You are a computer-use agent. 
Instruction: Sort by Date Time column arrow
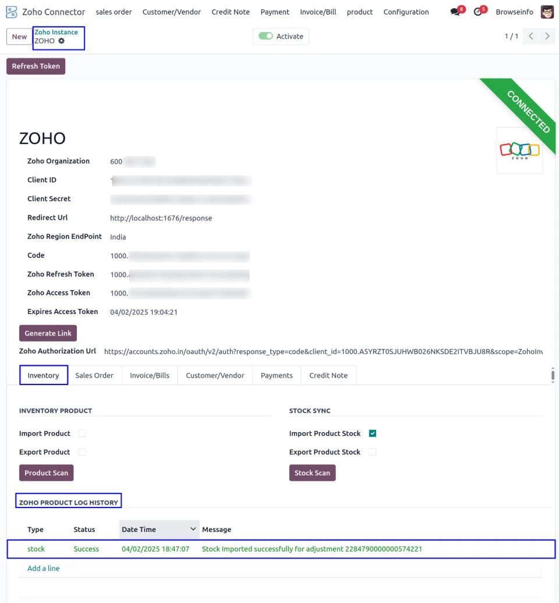click(193, 529)
